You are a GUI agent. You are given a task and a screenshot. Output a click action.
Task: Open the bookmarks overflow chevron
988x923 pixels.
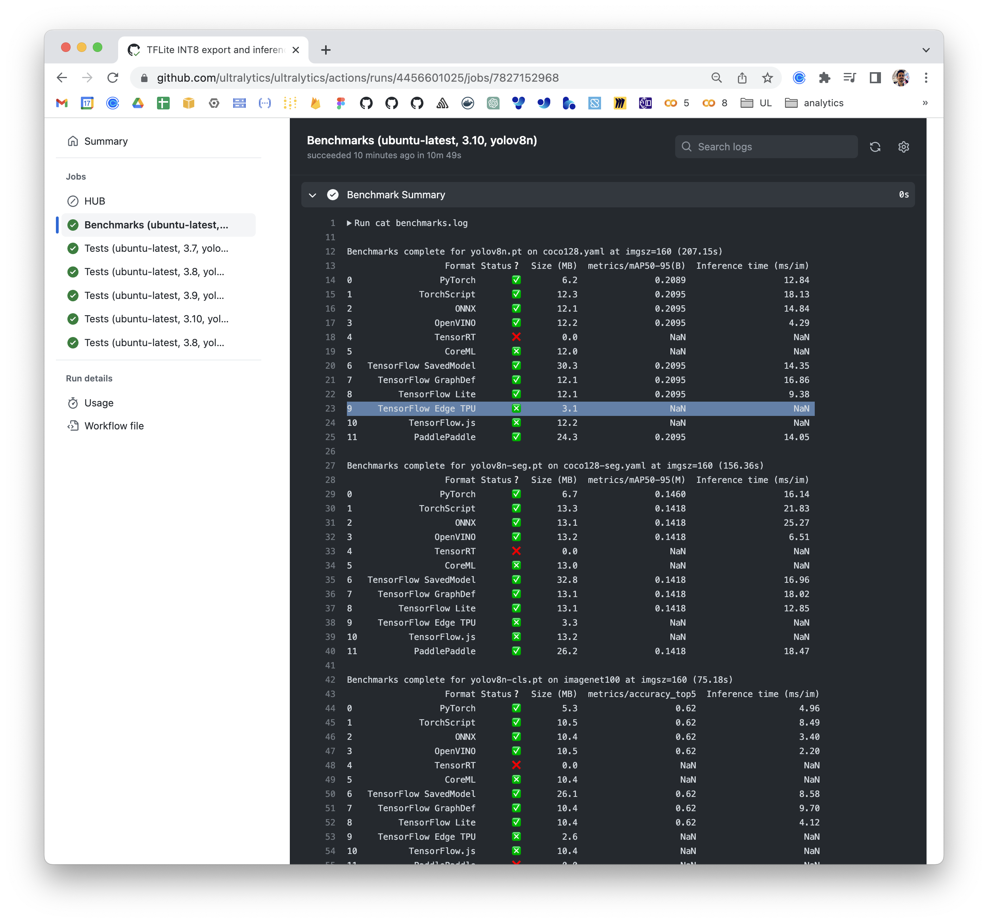(925, 103)
